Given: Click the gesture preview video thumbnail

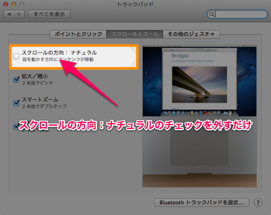Looking at the screenshot, I should tap(199, 116).
